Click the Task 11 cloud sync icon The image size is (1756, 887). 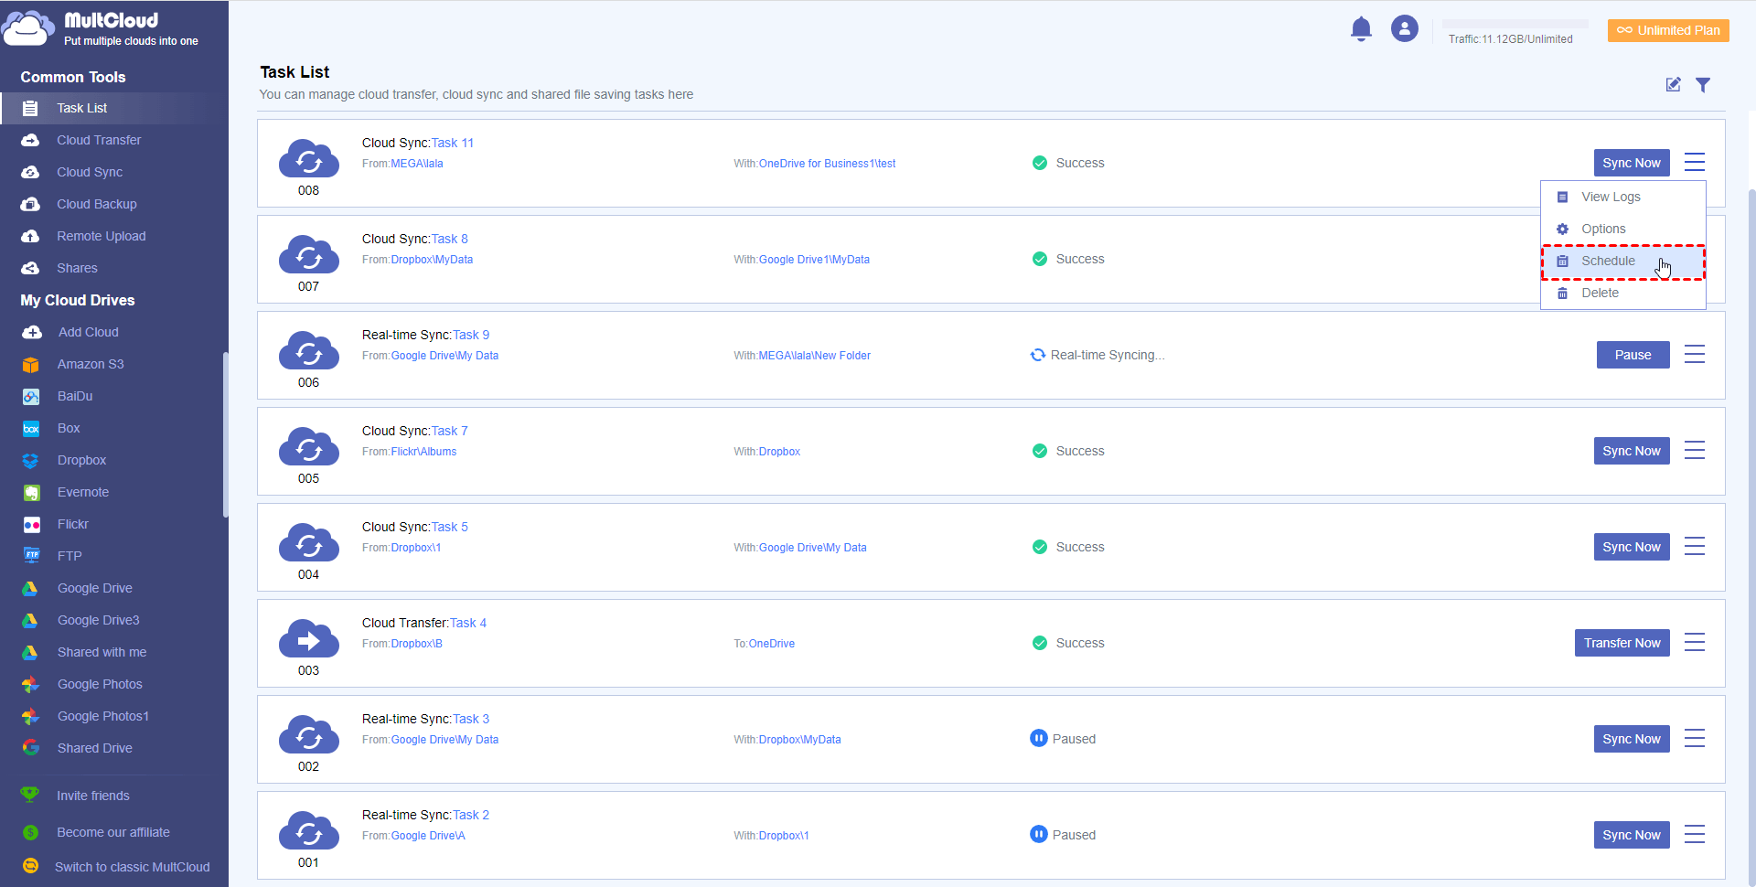308,158
